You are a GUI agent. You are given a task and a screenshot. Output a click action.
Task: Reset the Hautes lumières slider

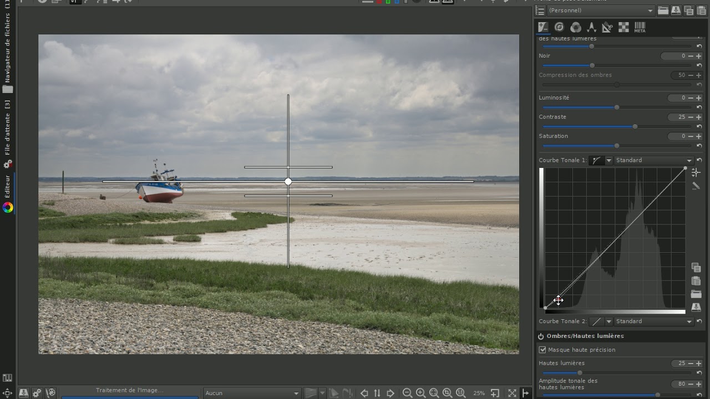(x=699, y=373)
